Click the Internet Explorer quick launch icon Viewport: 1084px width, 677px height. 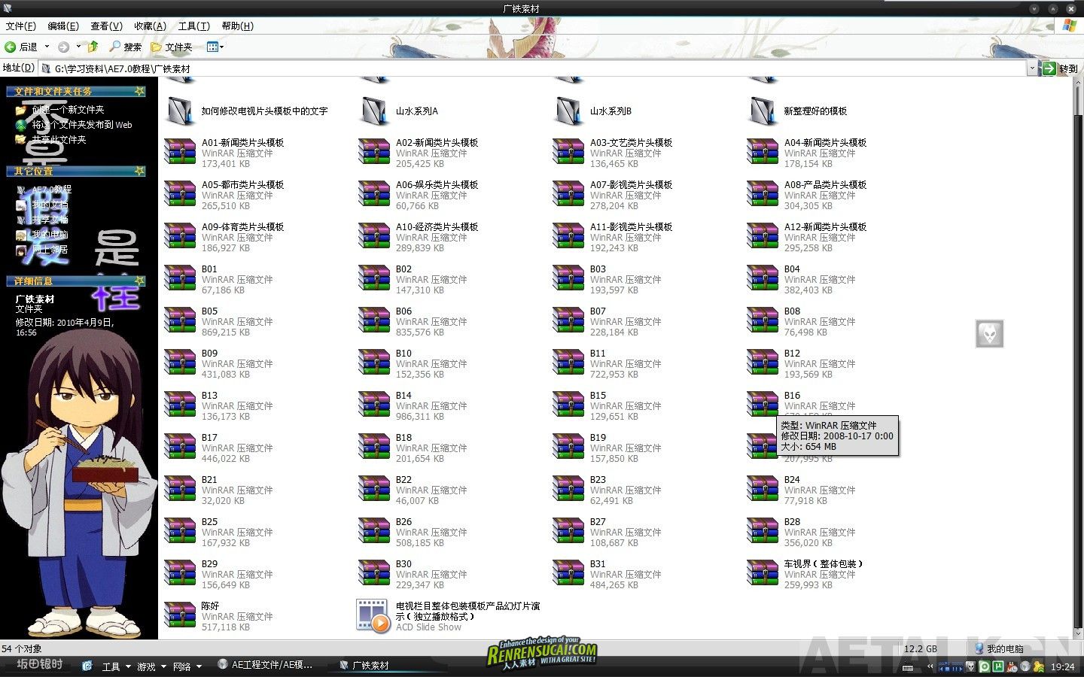87,666
